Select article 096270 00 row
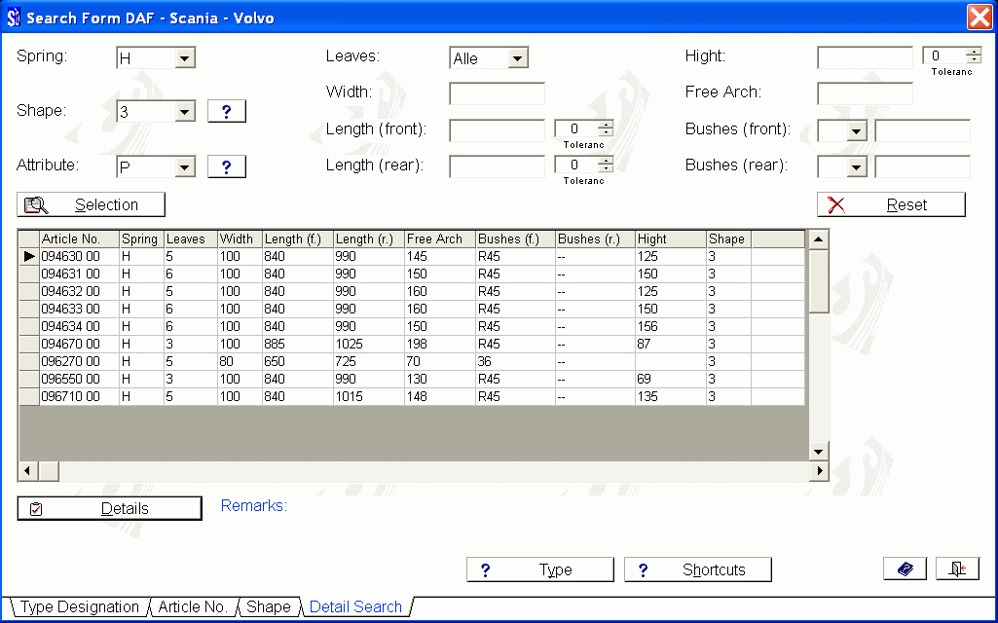The height and width of the screenshot is (623, 998). [412, 361]
